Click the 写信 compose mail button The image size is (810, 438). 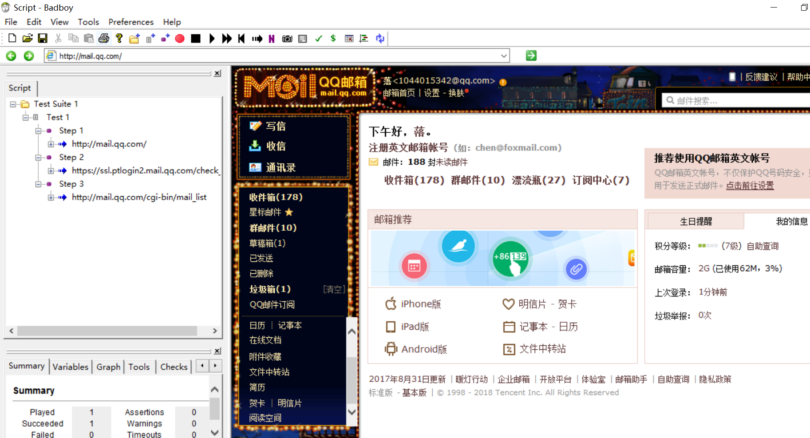click(275, 126)
